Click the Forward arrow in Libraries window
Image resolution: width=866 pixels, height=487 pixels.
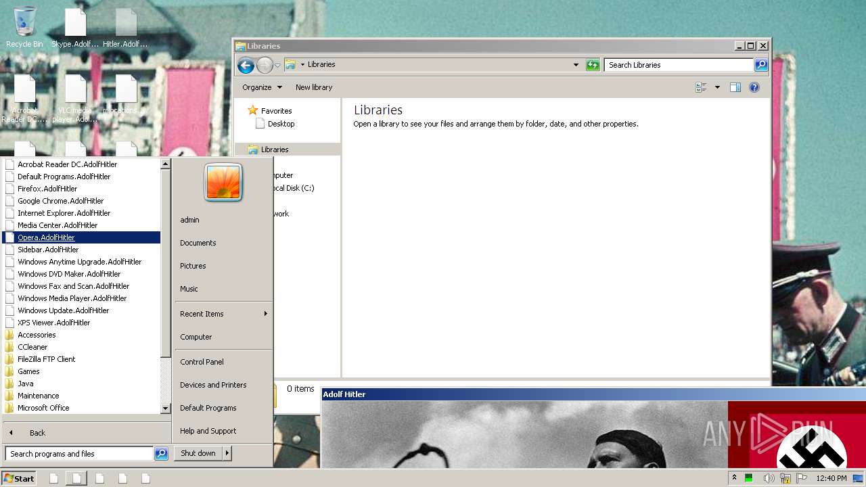pos(265,65)
